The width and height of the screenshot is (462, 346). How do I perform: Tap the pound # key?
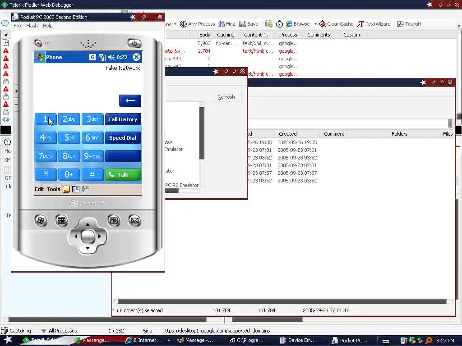click(92, 174)
